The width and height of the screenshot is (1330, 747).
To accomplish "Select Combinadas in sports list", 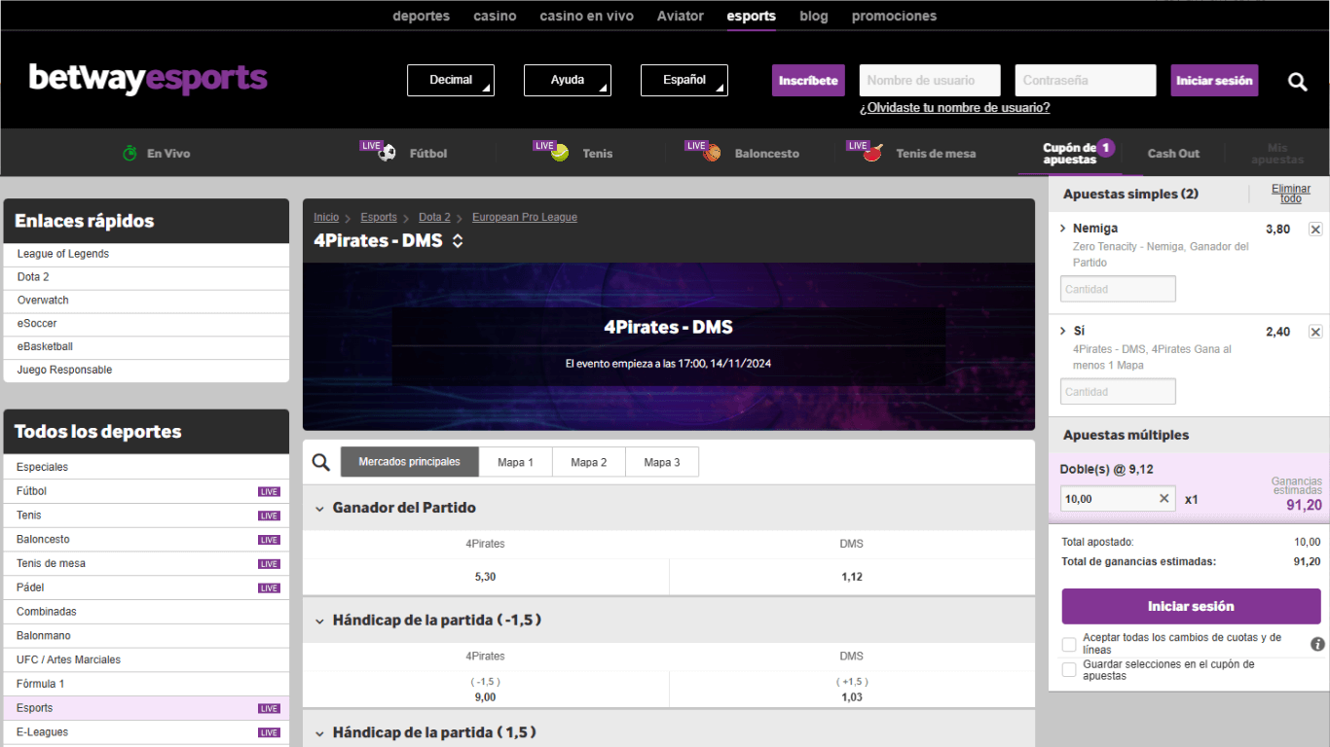I will coord(146,612).
